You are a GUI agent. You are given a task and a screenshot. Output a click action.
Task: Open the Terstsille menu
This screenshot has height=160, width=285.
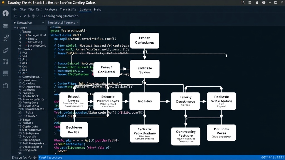click(68, 9)
